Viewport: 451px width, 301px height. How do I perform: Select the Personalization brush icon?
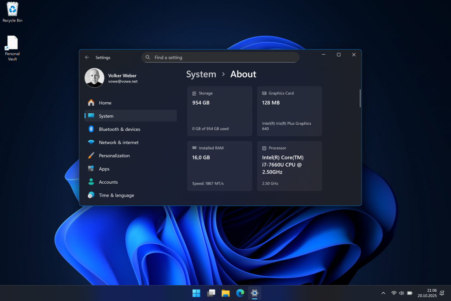[91, 156]
